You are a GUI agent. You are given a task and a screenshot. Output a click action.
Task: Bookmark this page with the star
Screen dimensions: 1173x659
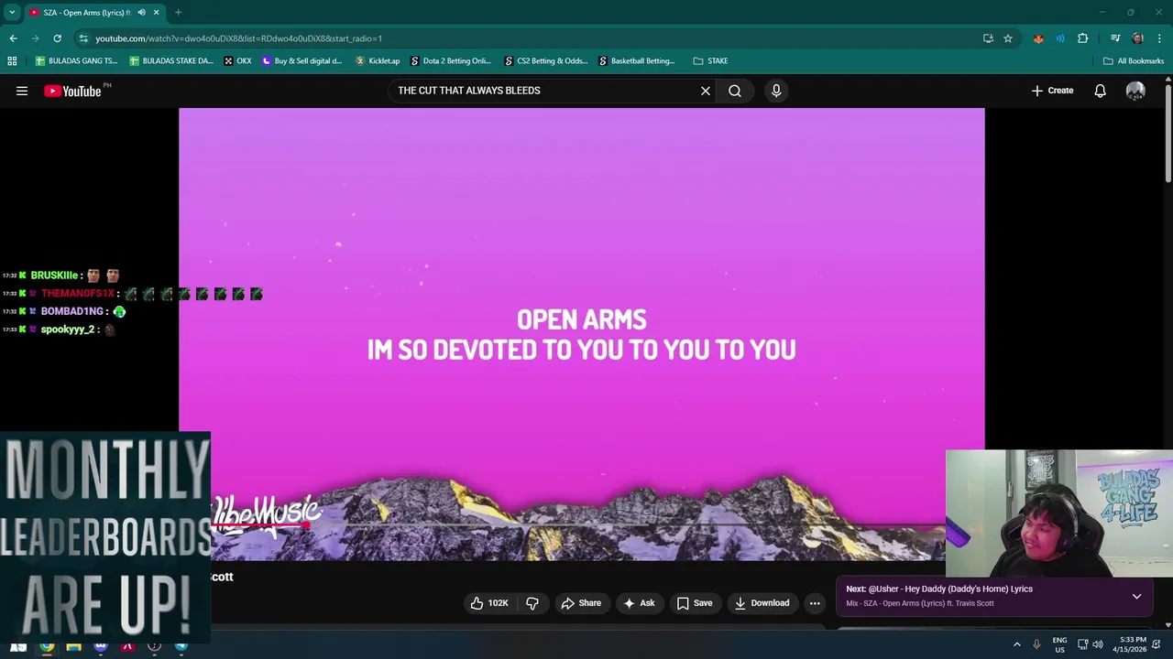(x=1008, y=38)
